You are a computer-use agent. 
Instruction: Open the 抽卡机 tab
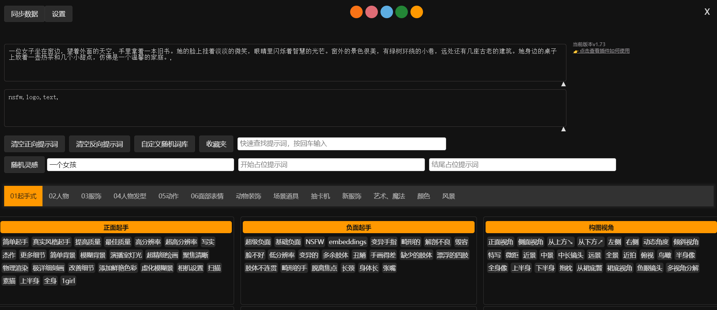click(320, 196)
